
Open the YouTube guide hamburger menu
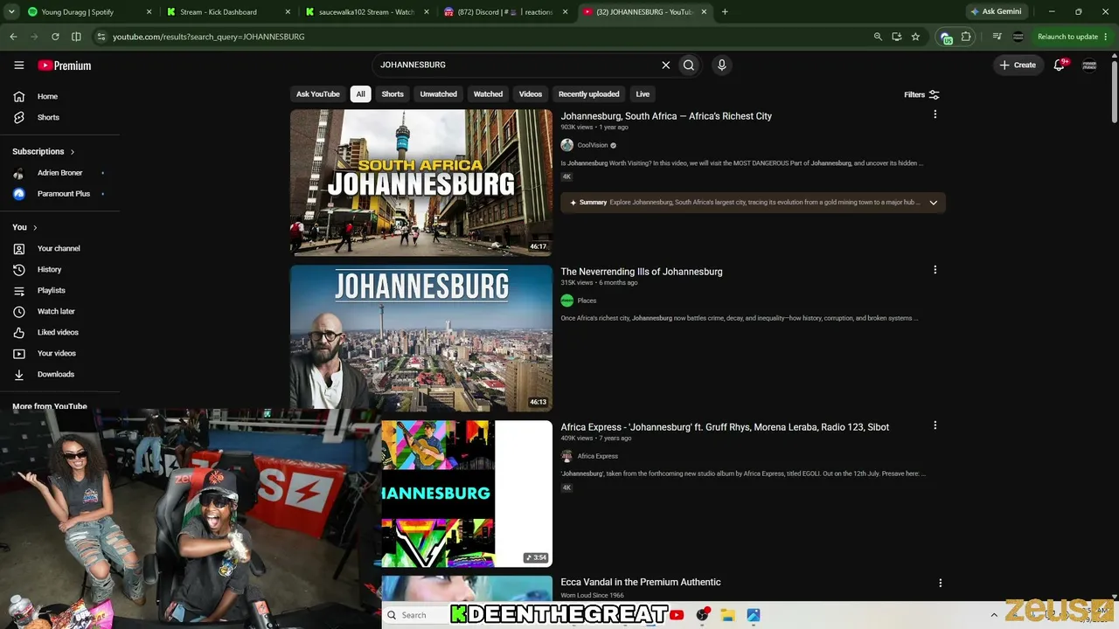(19, 65)
